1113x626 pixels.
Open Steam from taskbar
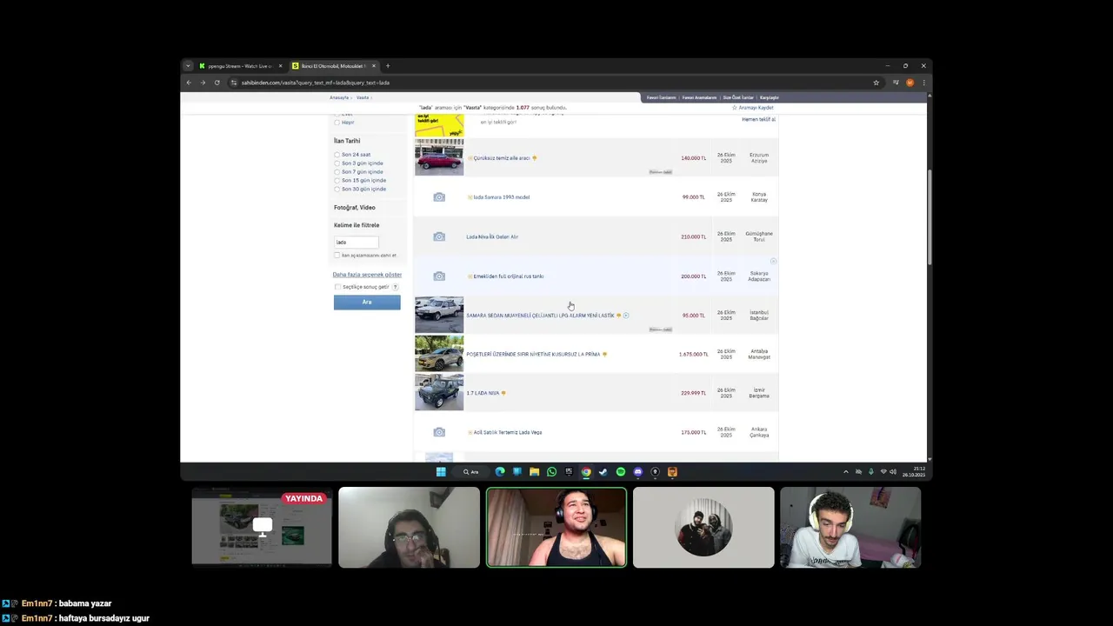[x=603, y=472]
